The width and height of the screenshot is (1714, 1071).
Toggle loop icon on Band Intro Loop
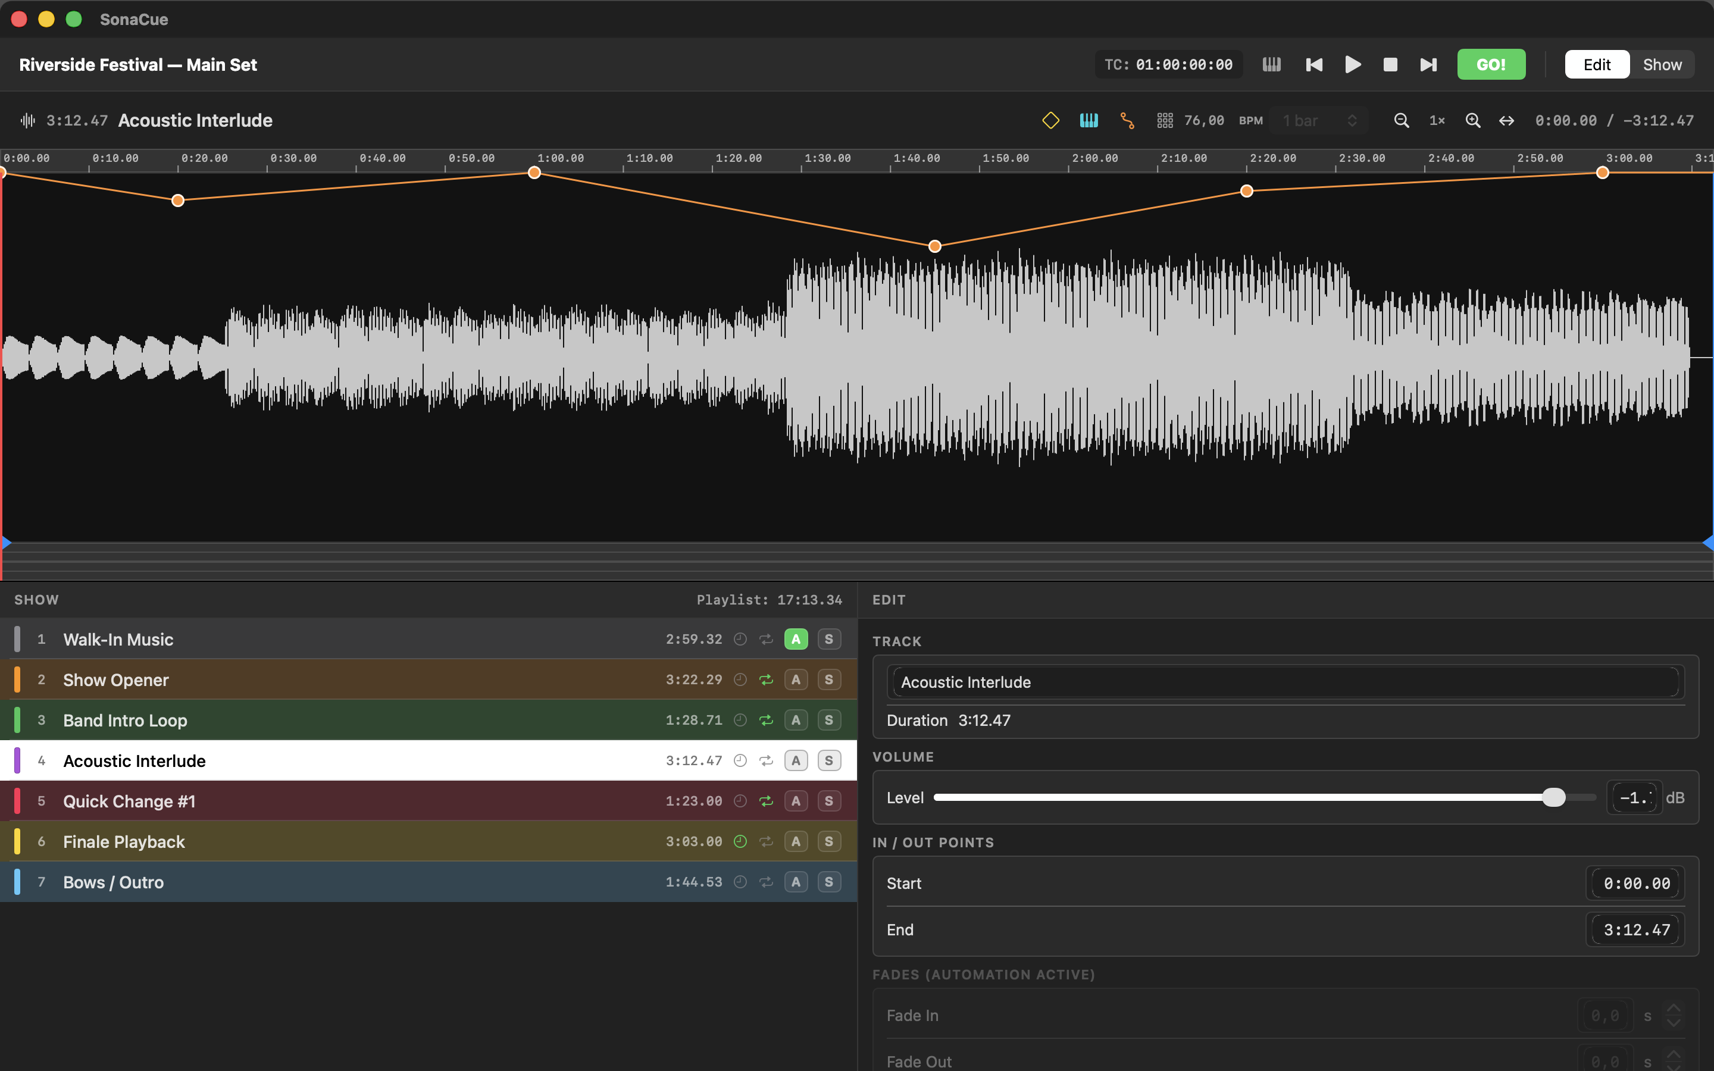coord(765,720)
